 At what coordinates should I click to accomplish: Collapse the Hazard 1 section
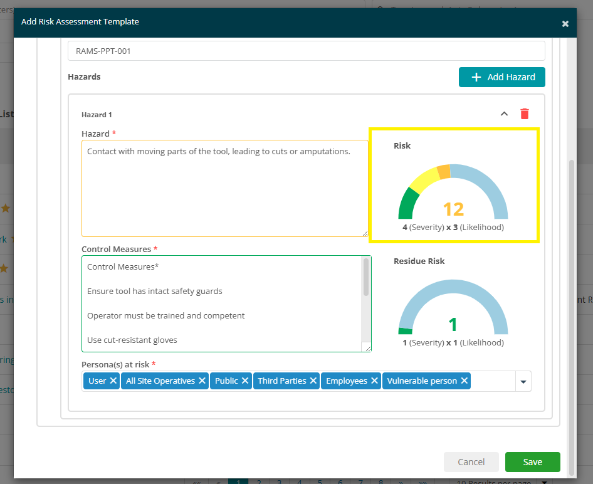point(504,114)
